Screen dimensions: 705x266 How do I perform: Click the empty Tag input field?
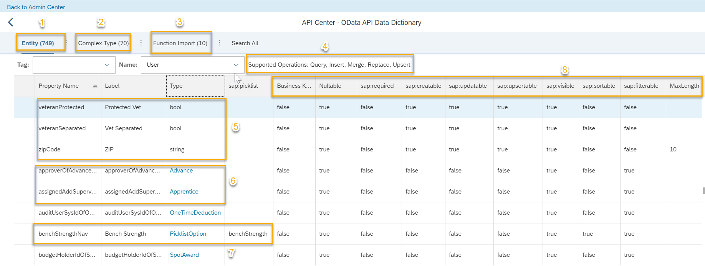pyautogui.click(x=74, y=65)
